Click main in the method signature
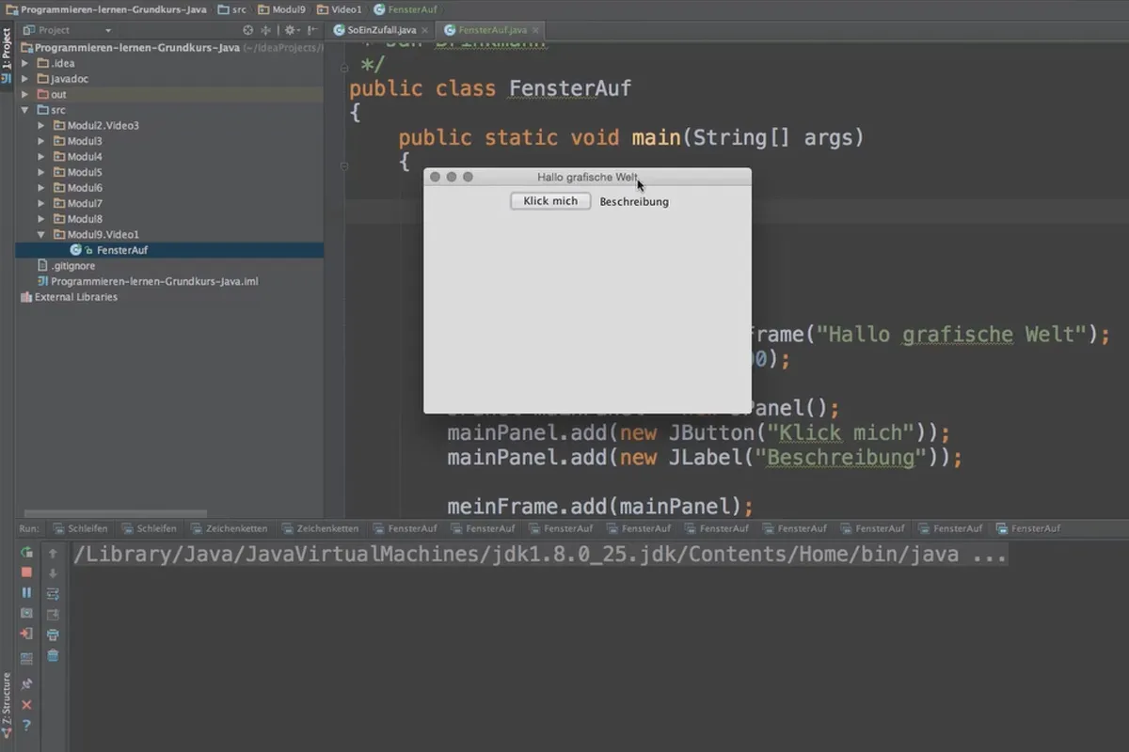The image size is (1129, 752). pyautogui.click(x=656, y=137)
